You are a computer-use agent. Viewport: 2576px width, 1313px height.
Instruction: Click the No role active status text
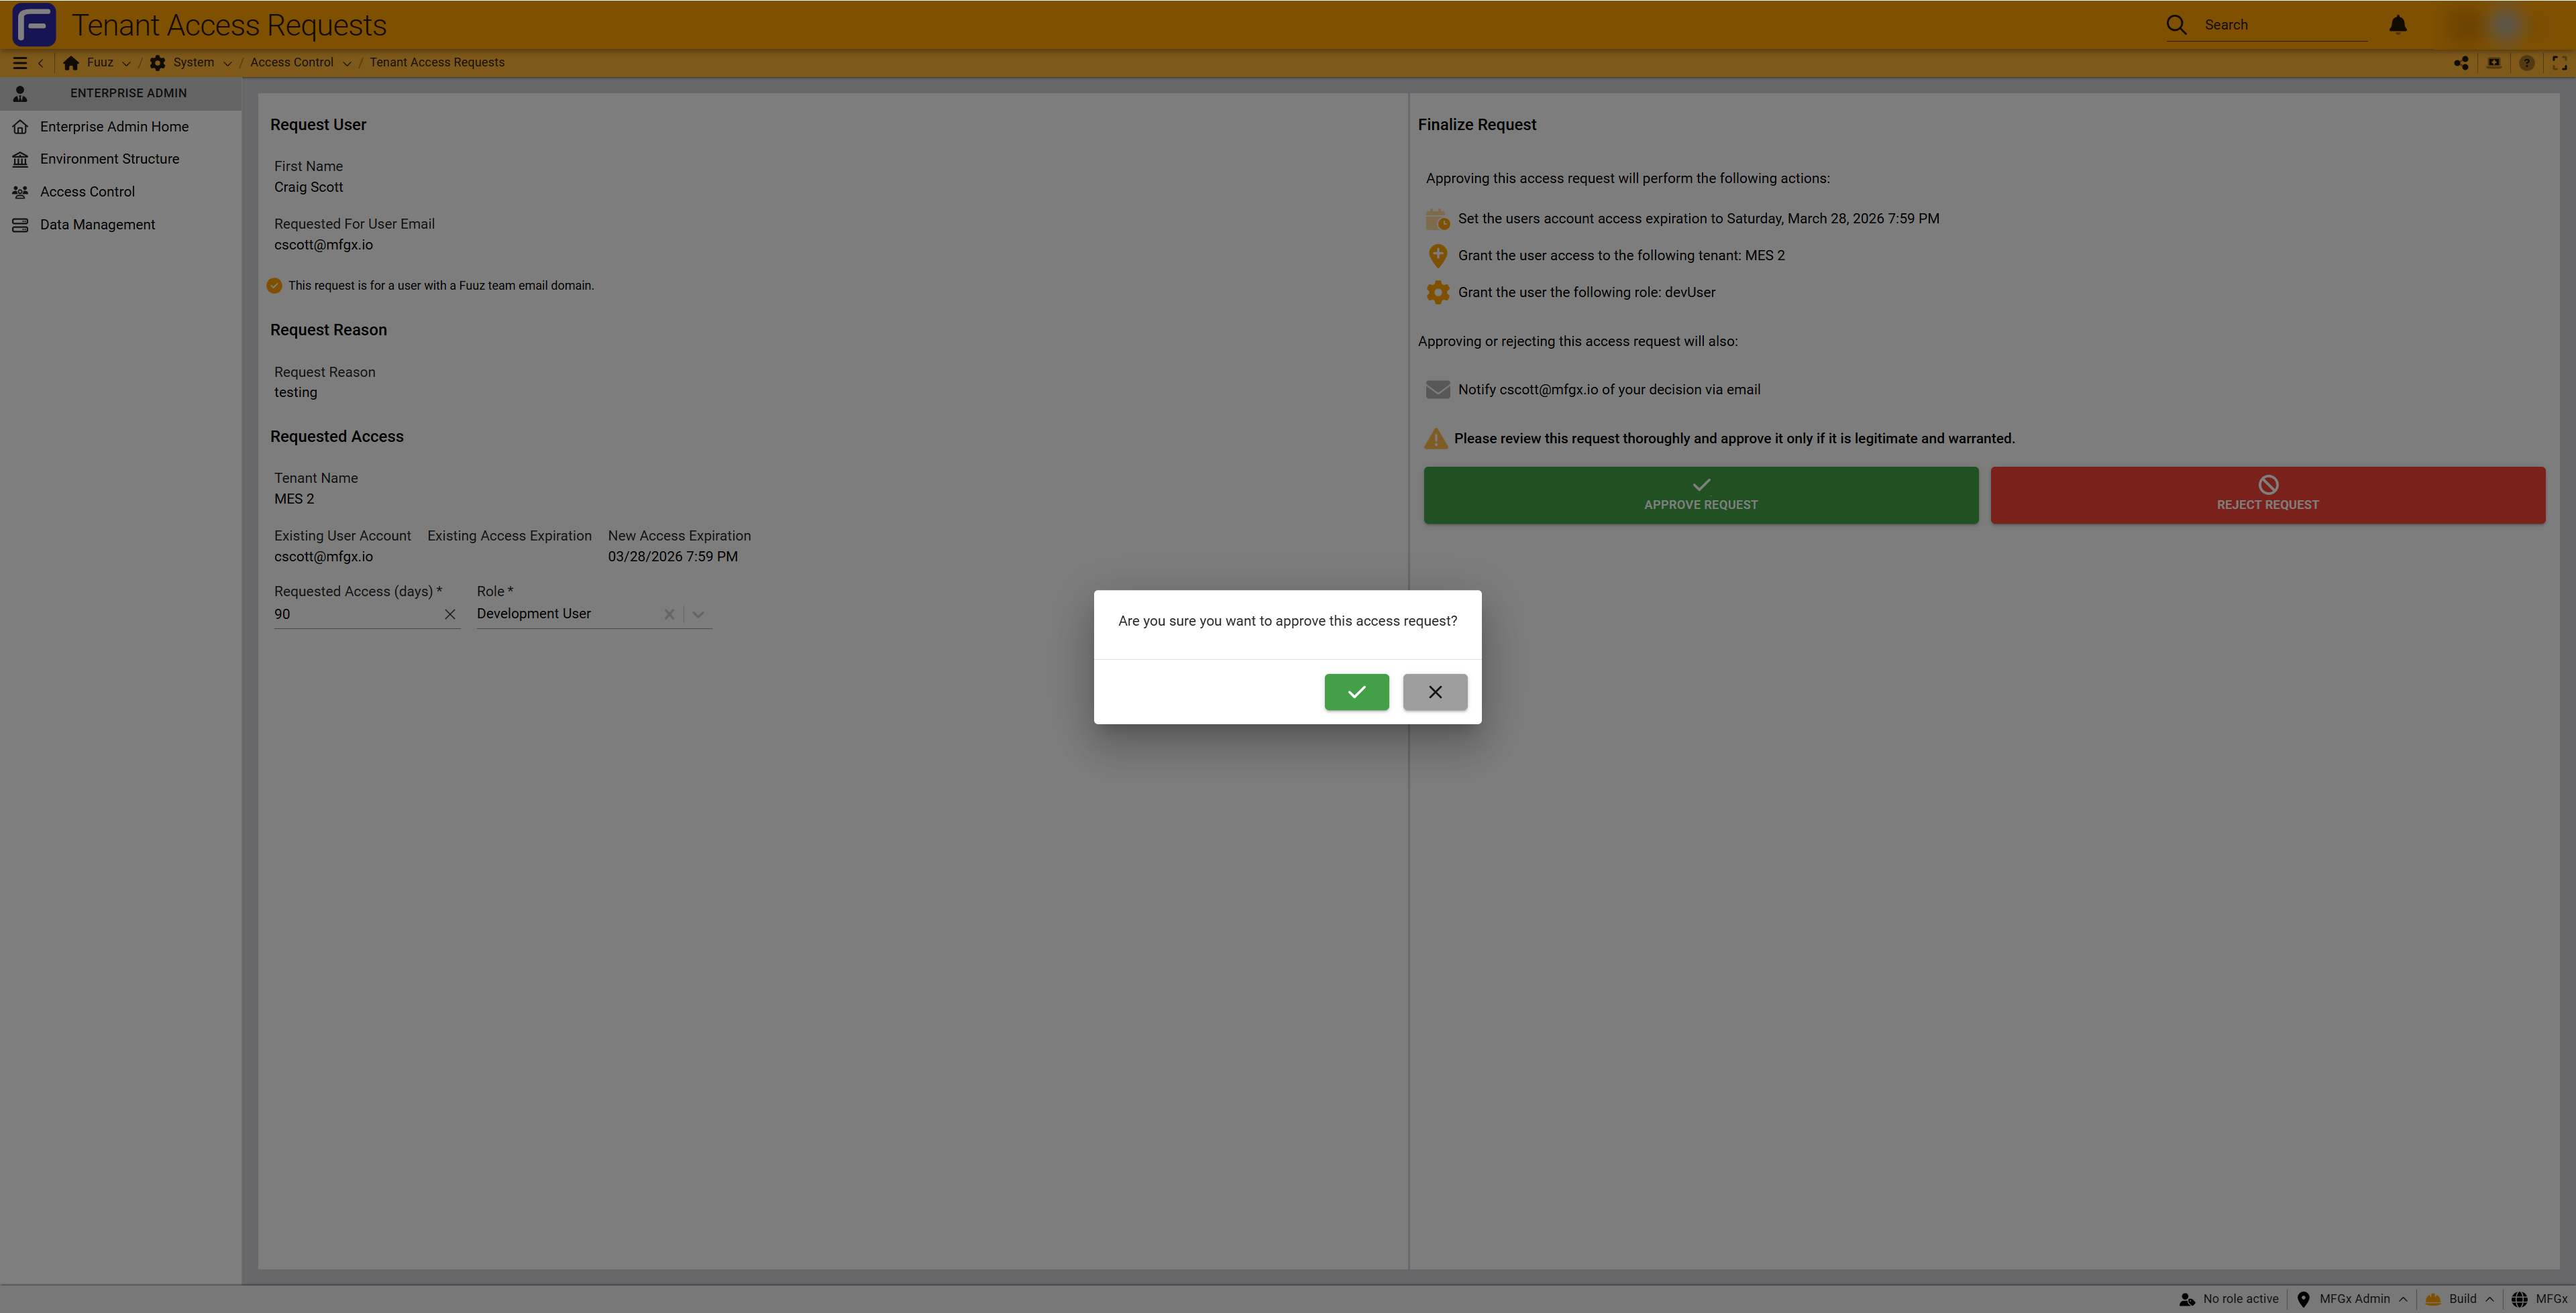coord(2240,1299)
